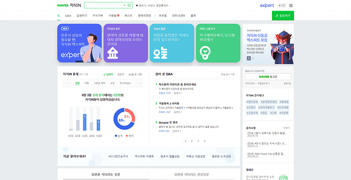
Task: Click the red 여자 legend swatch
Action: tap(127, 136)
